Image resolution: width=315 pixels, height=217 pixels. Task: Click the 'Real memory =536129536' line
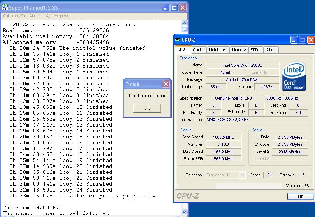tap(56, 31)
